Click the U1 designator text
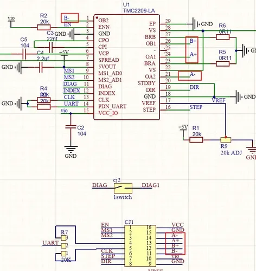256x271 pixels. click(x=126, y=5)
